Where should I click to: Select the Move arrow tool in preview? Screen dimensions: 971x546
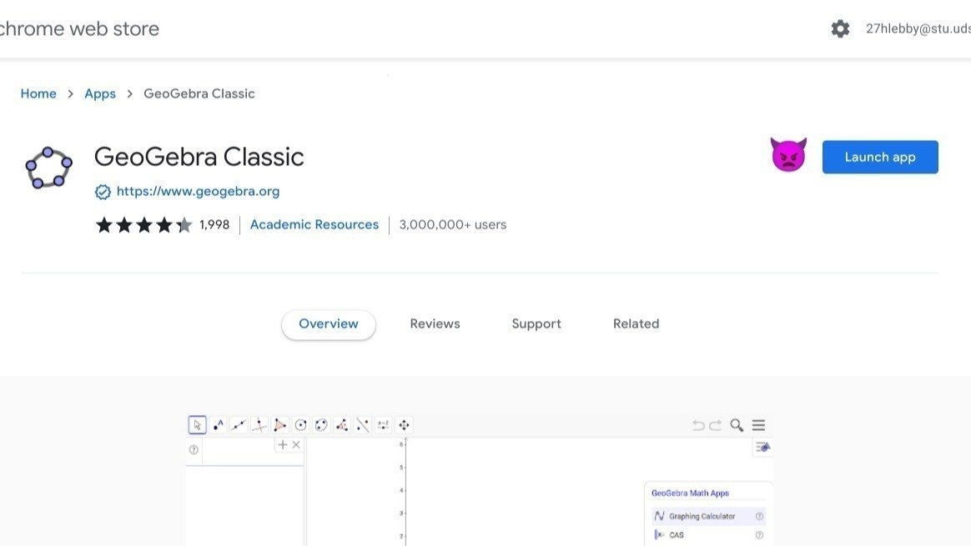197,425
